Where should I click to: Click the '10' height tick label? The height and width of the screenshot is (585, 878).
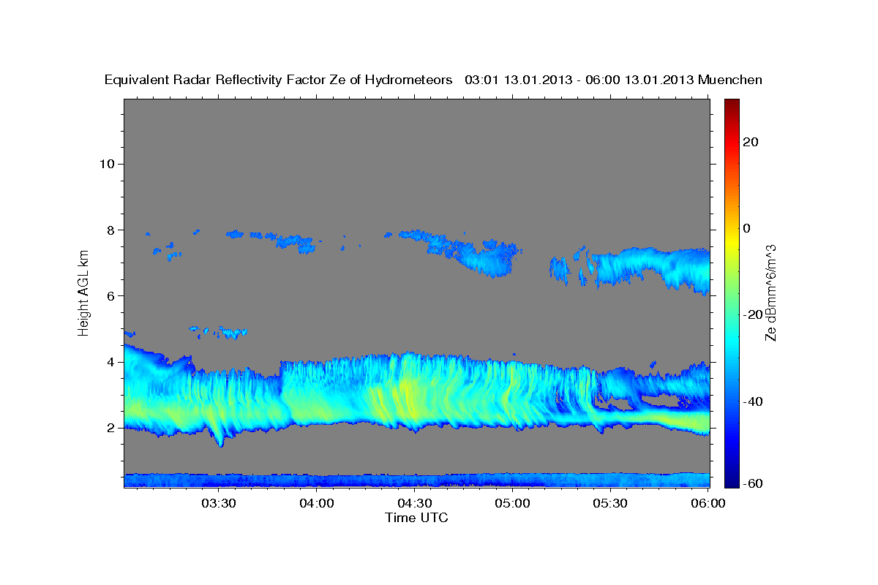[107, 164]
